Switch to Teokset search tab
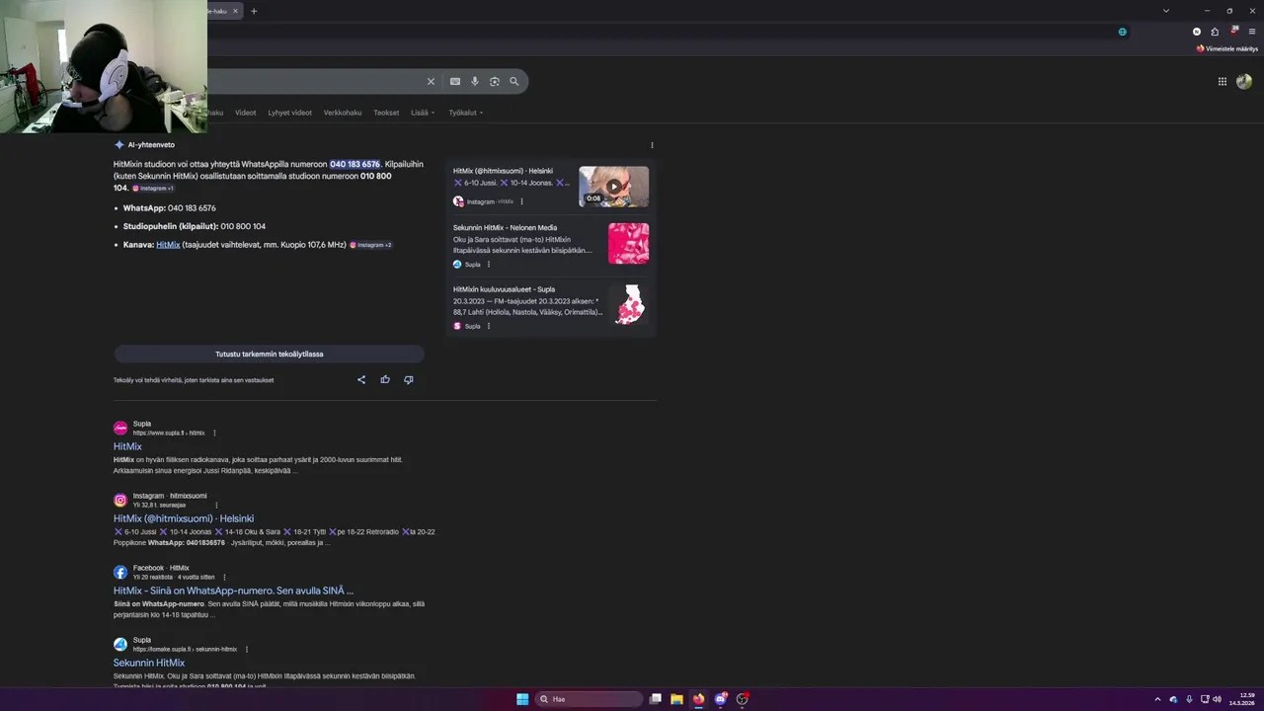This screenshot has height=711, width=1264. [386, 113]
